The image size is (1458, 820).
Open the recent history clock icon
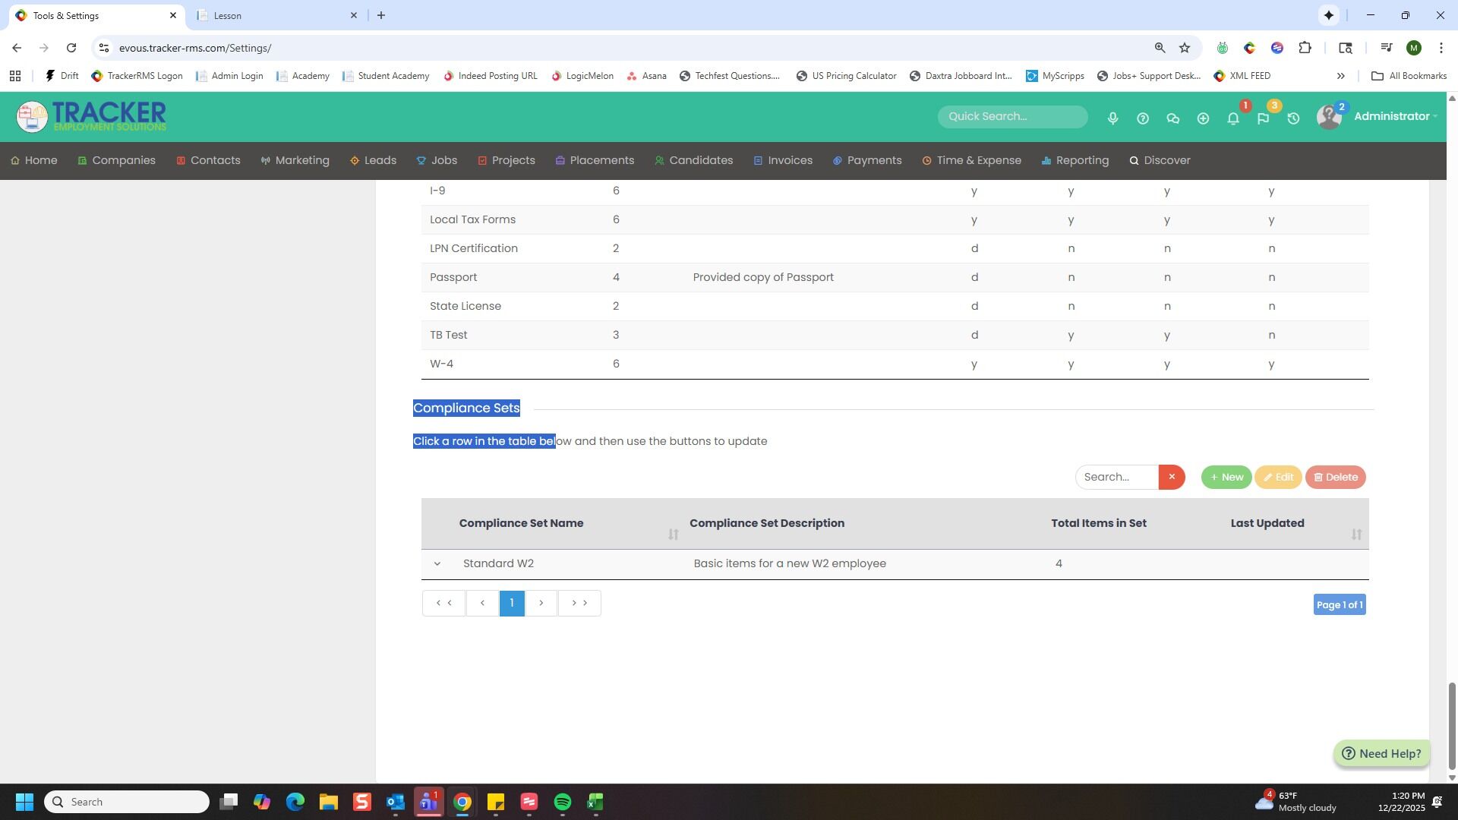[x=1293, y=118]
